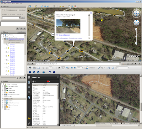Click the Save (floppy) icon in PDF toolbar

[x=34, y=68]
